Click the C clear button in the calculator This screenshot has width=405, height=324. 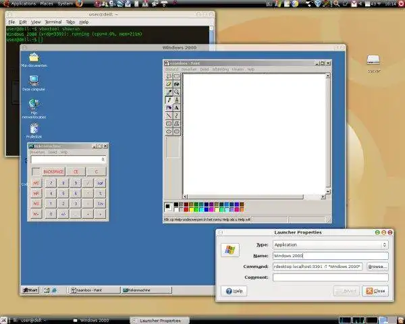[97, 171]
